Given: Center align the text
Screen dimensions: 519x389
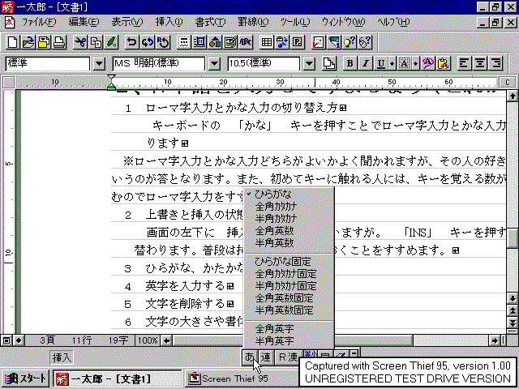Looking at the screenshot, I should [x=479, y=63].
